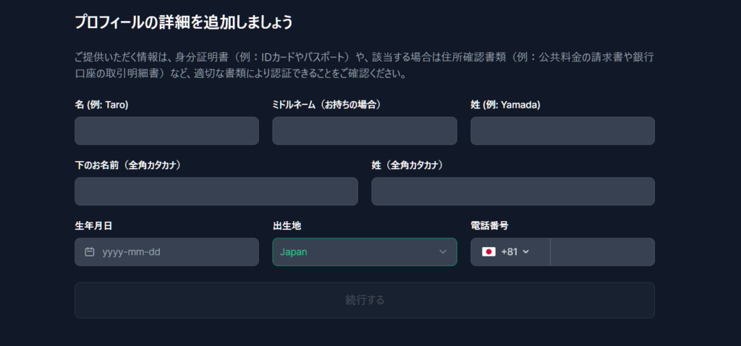Click the chevron arrow in the 出生地 dropdown
Screen dimensions: 741x346
443,252
